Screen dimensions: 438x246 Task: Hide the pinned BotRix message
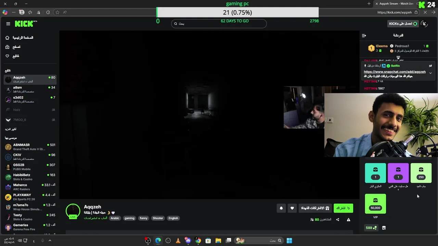coord(430,66)
